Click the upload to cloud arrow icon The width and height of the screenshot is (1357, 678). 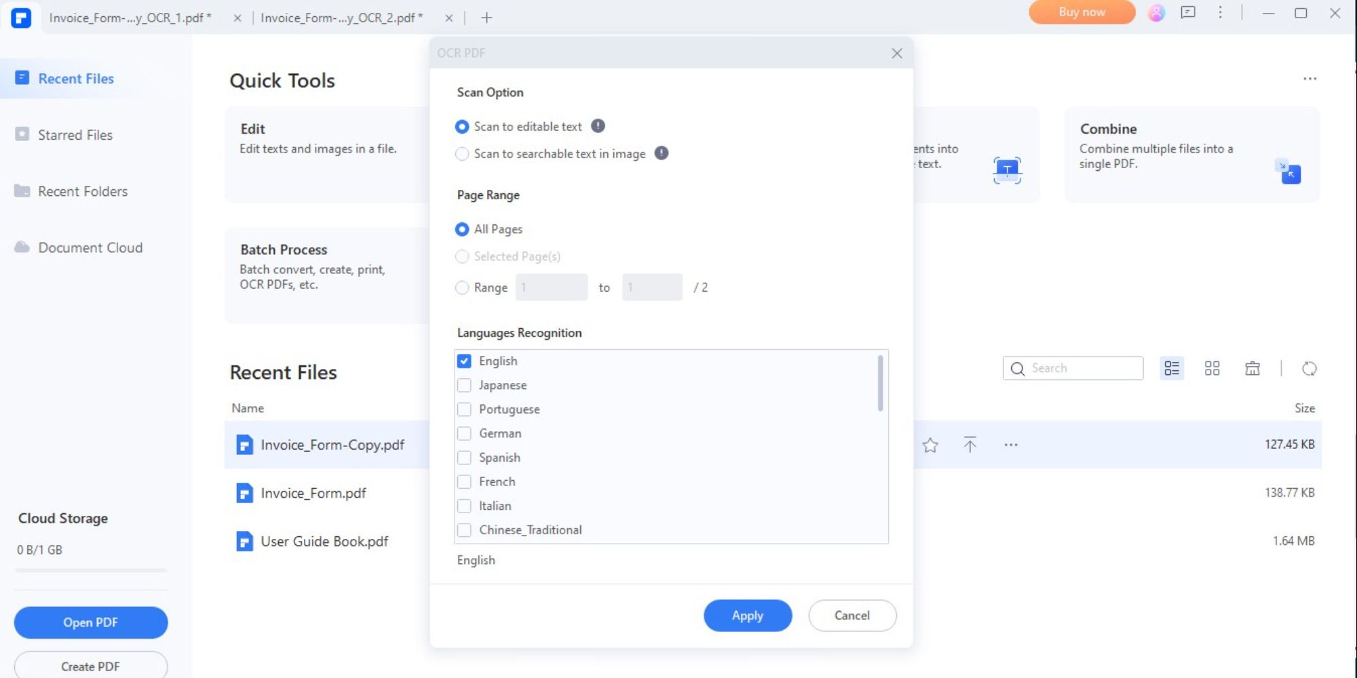(970, 445)
